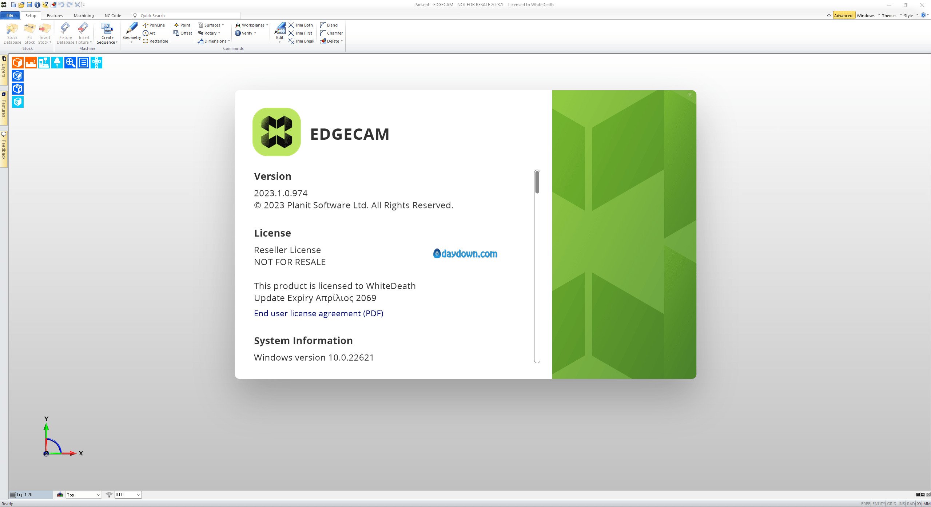Open the 0.00 level combo box

pos(128,495)
